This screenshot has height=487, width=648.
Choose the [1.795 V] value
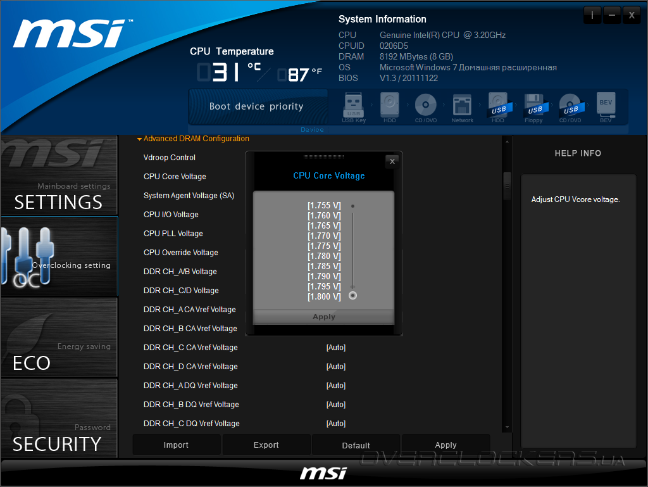tap(324, 286)
